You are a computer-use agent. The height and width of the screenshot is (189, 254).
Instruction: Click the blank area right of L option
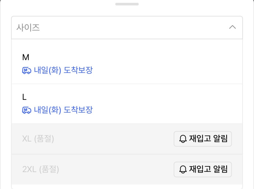(x=167, y=103)
